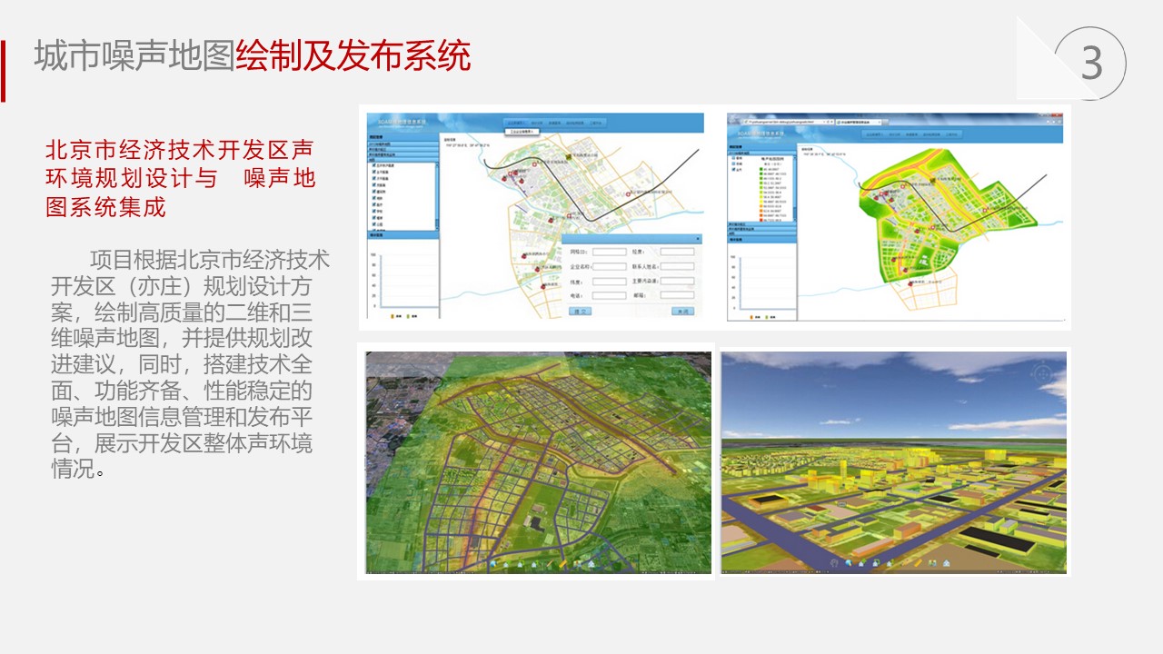Select the dropdown item under the first navigation menu
The width and height of the screenshot is (1163, 654).
[x=522, y=133]
